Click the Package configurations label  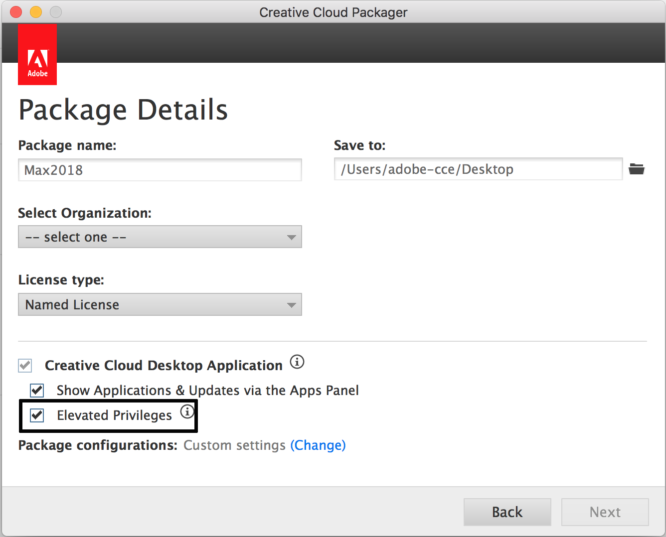(98, 445)
